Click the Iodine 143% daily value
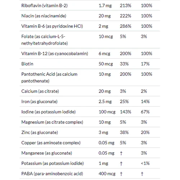The image size is (180, 180). [x=126, y=112]
